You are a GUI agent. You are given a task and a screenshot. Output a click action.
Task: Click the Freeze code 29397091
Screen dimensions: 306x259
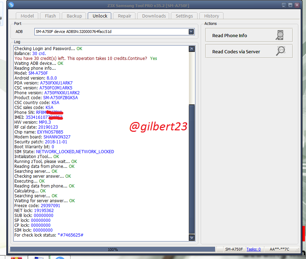pyautogui.click(x=50, y=206)
